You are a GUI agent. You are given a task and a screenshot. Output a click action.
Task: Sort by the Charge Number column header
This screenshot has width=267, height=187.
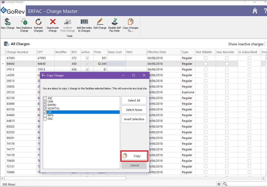(x=17, y=52)
